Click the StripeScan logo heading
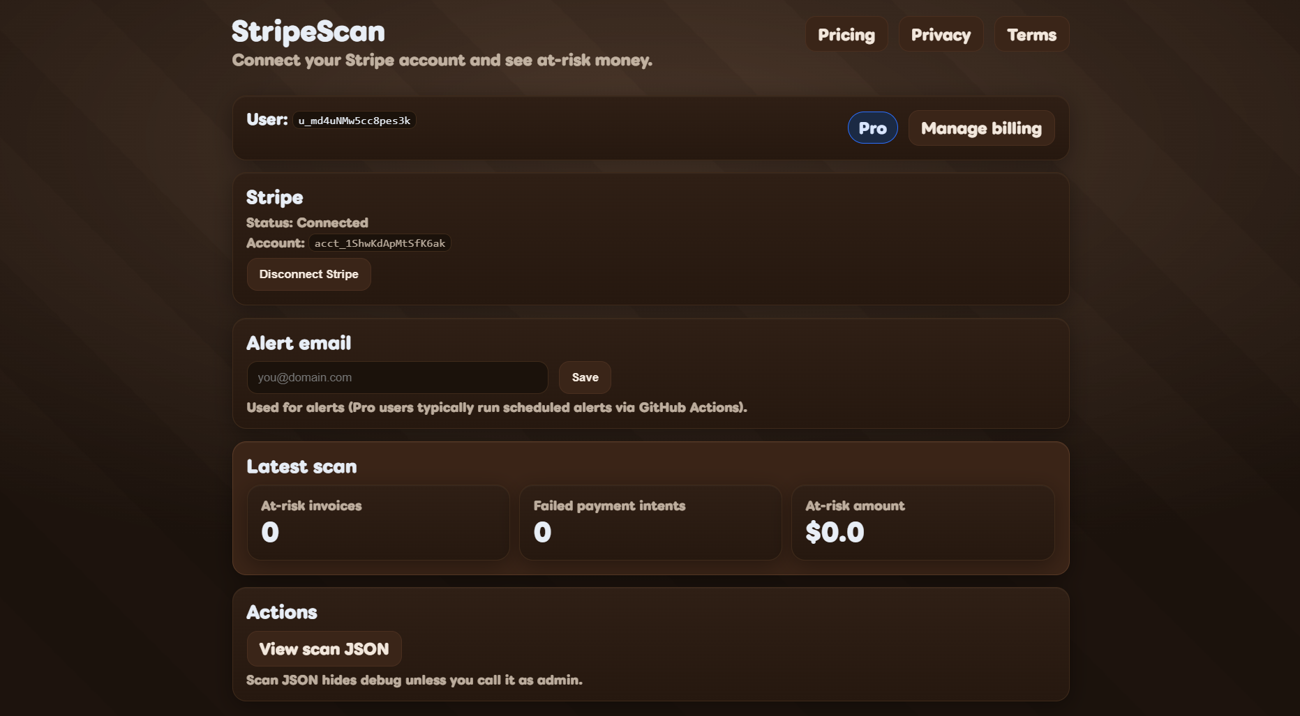The width and height of the screenshot is (1300, 716). point(308,31)
